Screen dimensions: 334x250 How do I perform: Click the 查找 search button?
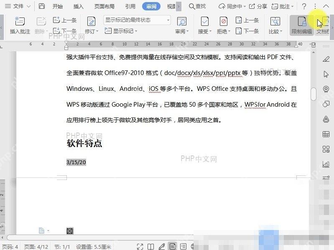coord(197,6)
